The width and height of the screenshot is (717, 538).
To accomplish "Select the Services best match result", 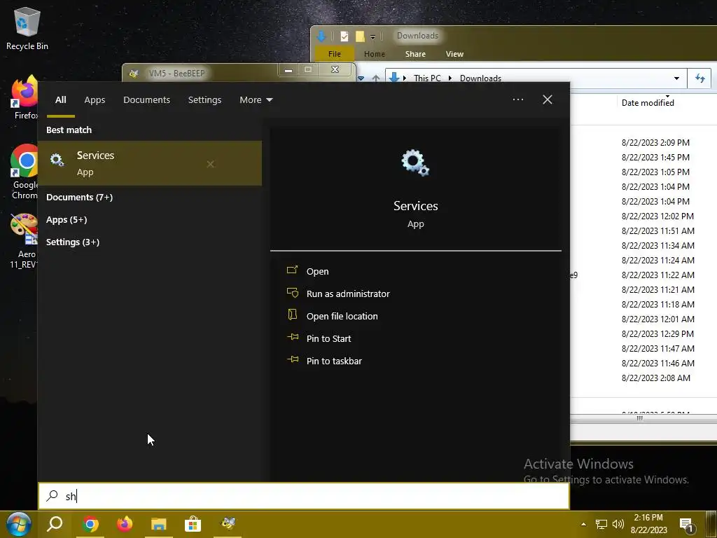I will [x=150, y=163].
